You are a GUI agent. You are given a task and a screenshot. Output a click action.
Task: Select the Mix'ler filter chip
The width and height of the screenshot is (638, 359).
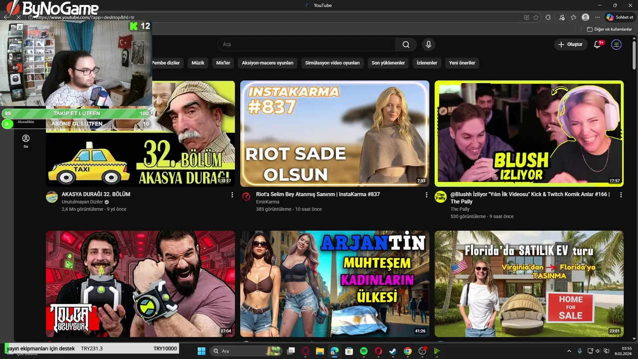[223, 63]
